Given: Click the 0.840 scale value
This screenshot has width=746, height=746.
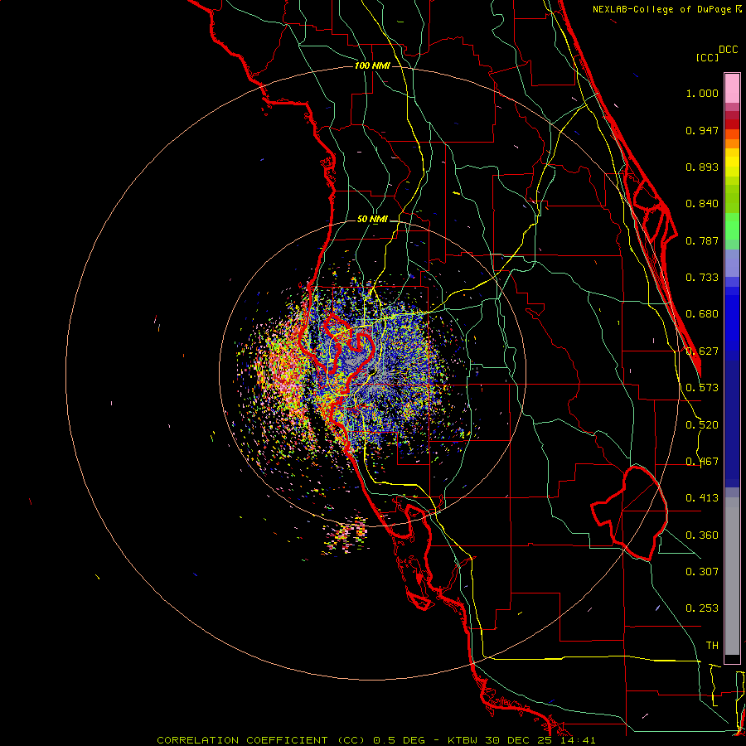Looking at the screenshot, I should 702,204.
